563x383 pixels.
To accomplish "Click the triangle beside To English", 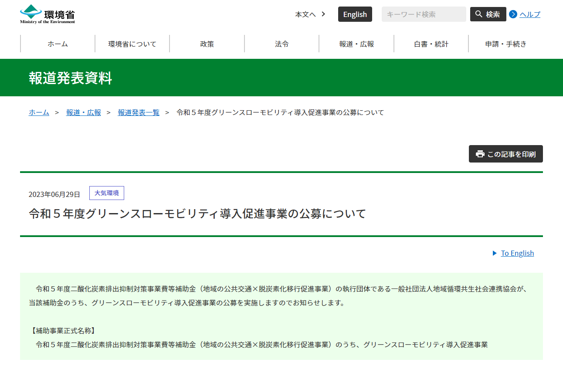I will pyautogui.click(x=495, y=253).
